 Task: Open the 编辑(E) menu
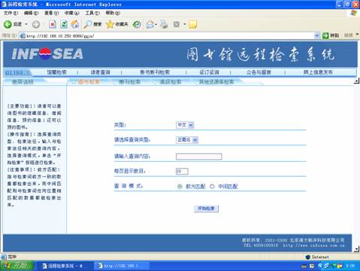click(31, 13)
